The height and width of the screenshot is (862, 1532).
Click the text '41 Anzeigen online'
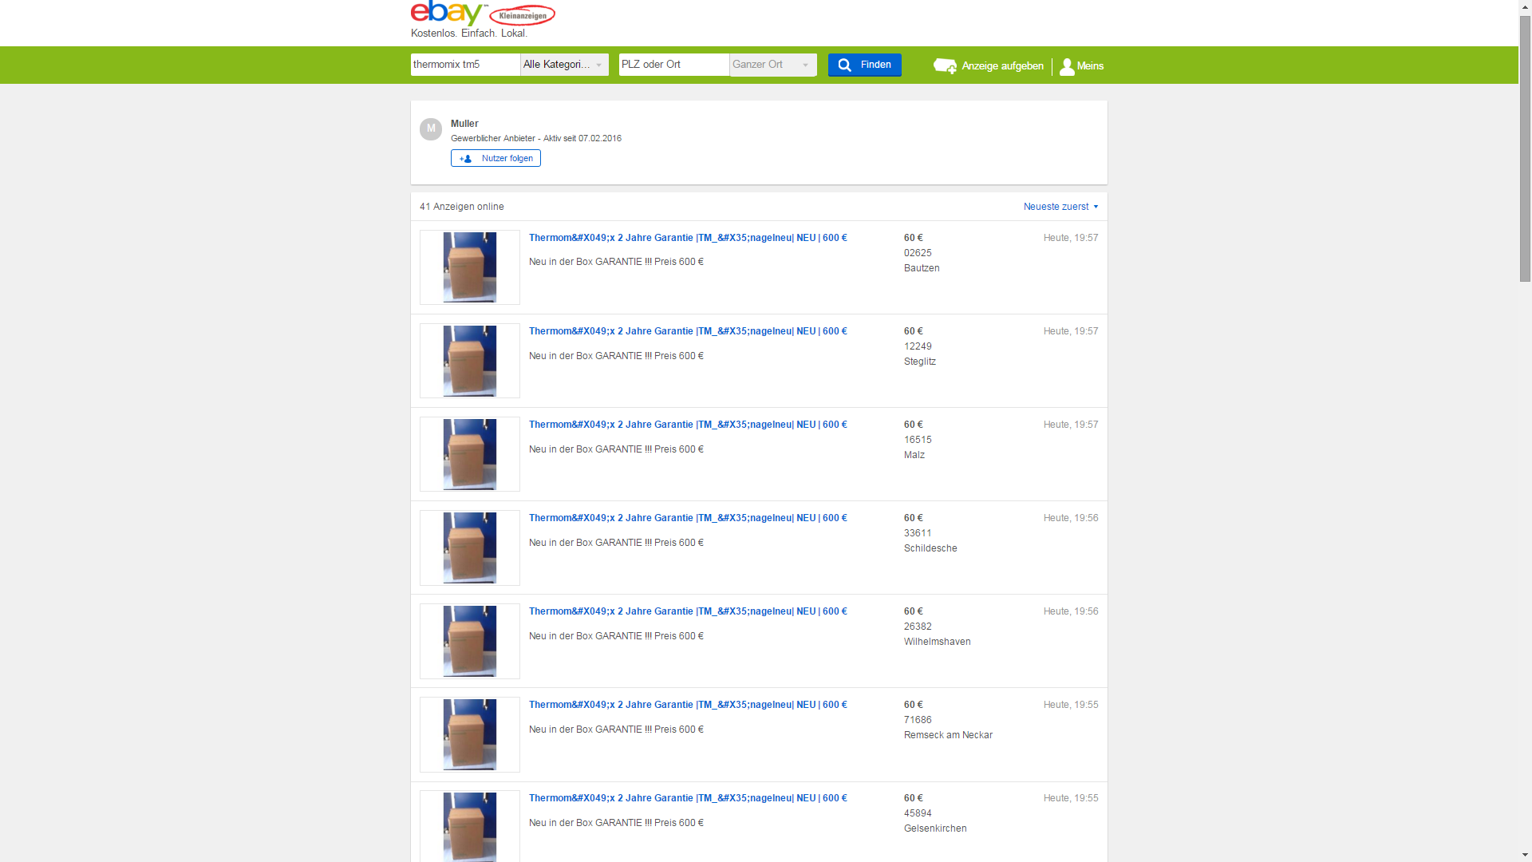[462, 207]
